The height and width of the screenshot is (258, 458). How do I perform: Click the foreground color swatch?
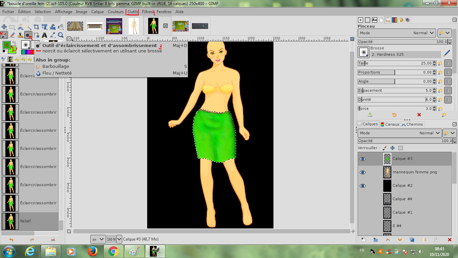[x=6, y=45]
